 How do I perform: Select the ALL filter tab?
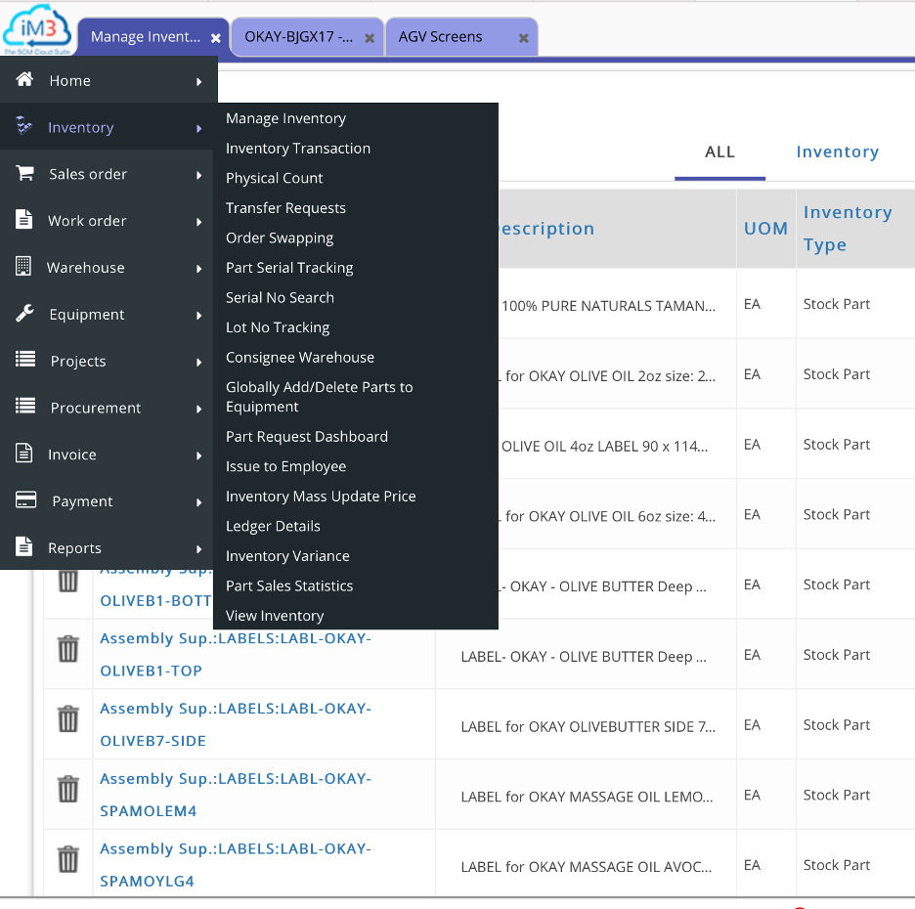(x=719, y=152)
